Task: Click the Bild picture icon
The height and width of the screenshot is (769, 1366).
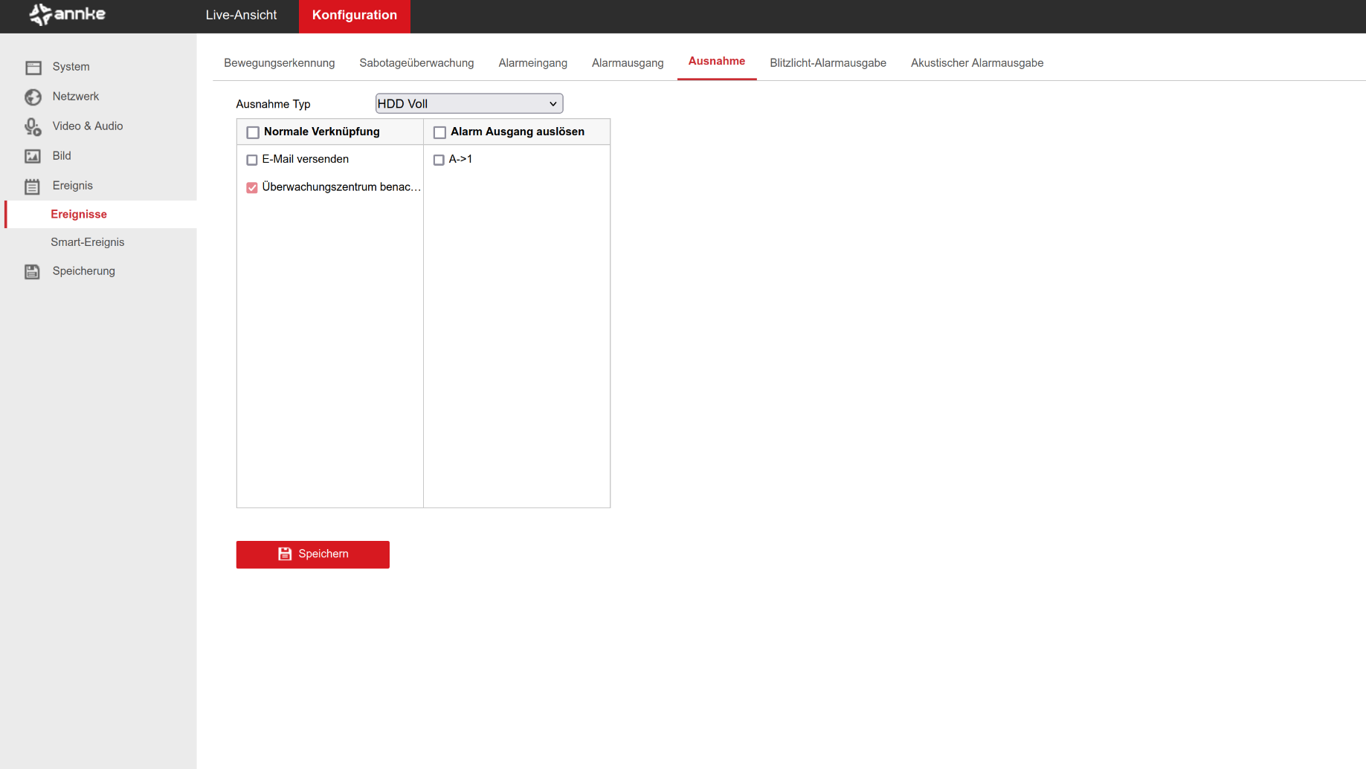Action: [x=33, y=156]
